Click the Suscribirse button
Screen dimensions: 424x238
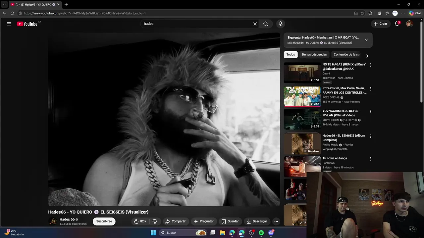click(104, 221)
